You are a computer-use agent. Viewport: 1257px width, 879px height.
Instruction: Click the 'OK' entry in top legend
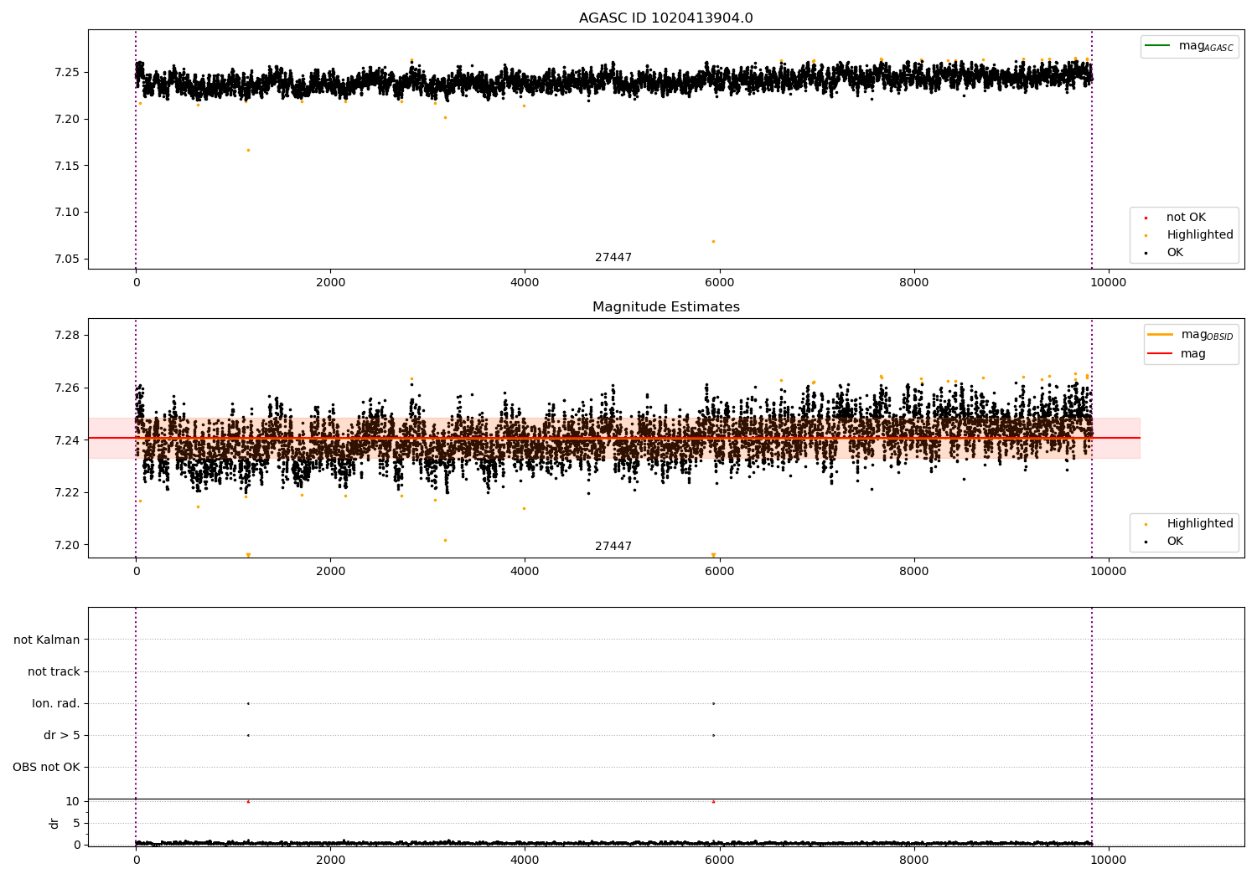pyautogui.click(x=1175, y=253)
